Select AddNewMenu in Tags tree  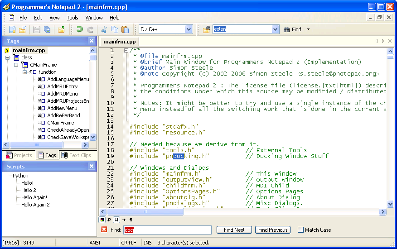point(62,108)
